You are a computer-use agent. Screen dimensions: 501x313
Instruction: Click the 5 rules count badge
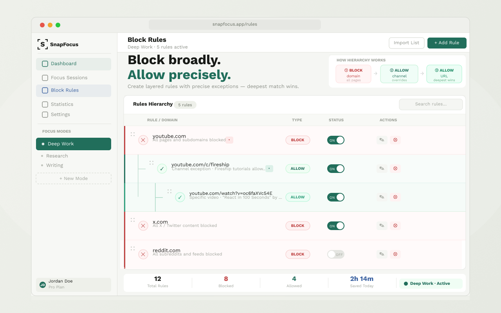pos(185,105)
